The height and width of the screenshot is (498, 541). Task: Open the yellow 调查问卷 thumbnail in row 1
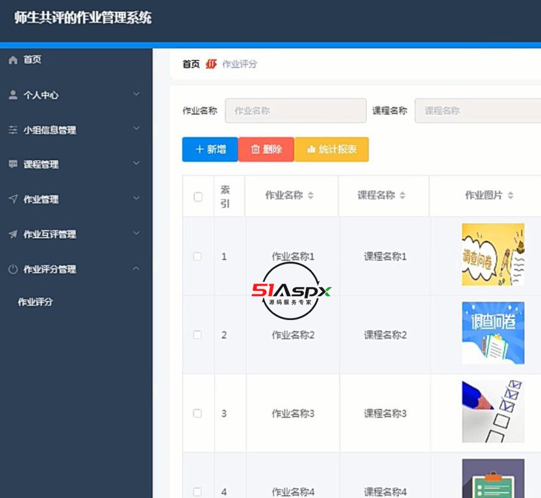tap(493, 255)
